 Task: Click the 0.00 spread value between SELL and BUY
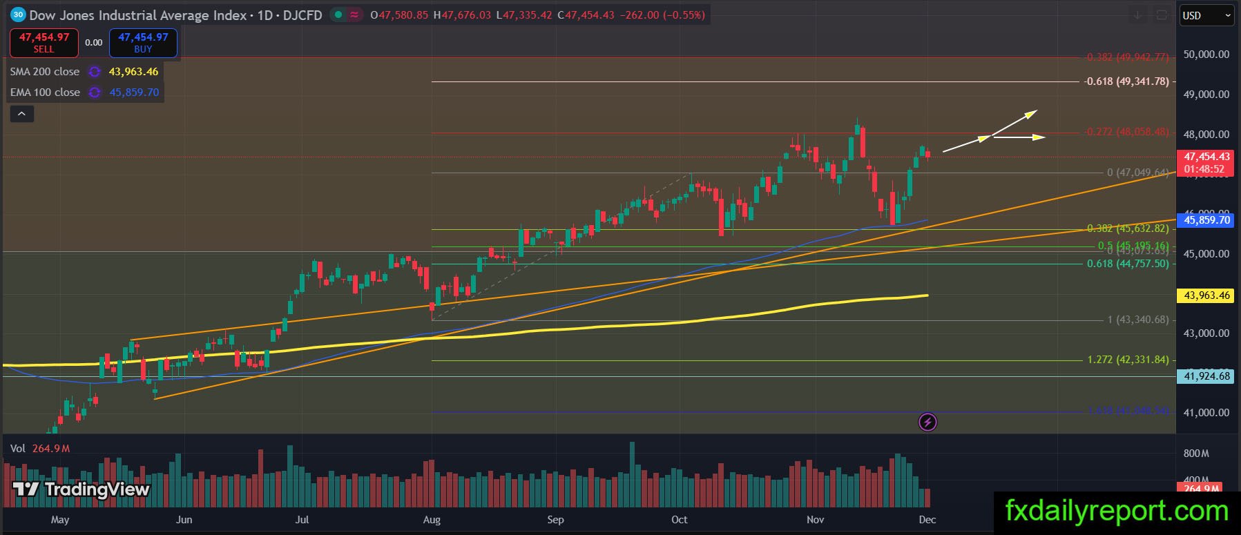coord(94,43)
